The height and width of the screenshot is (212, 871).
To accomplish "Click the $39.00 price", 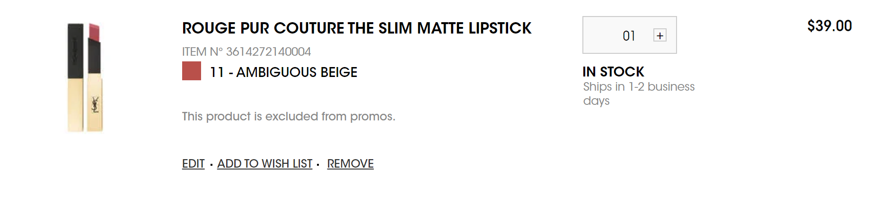I will [829, 26].
